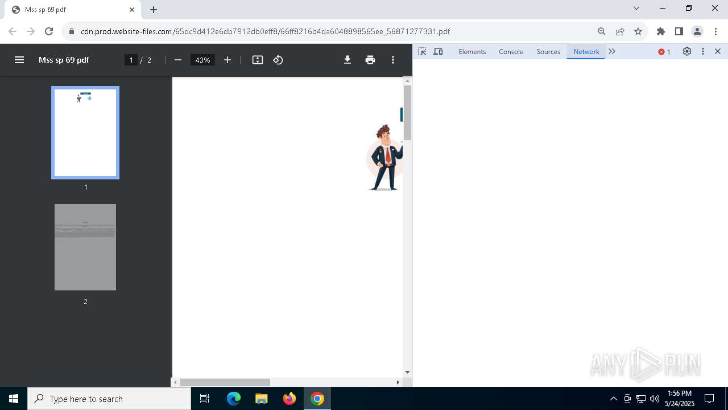Switch to the Sources tab
Viewport: 728px width, 410px height.
[548, 51]
